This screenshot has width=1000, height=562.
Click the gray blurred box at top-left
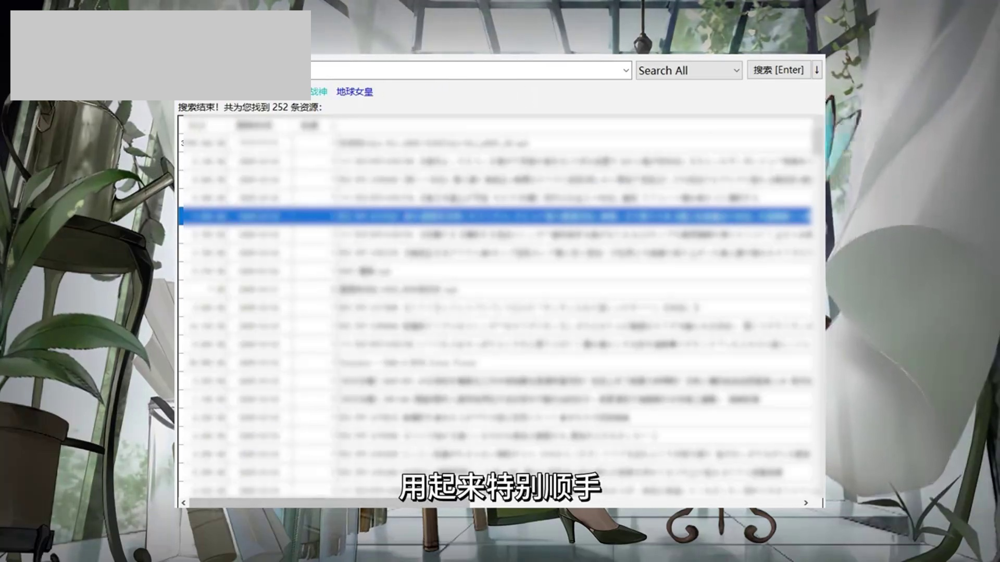coord(160,55)
